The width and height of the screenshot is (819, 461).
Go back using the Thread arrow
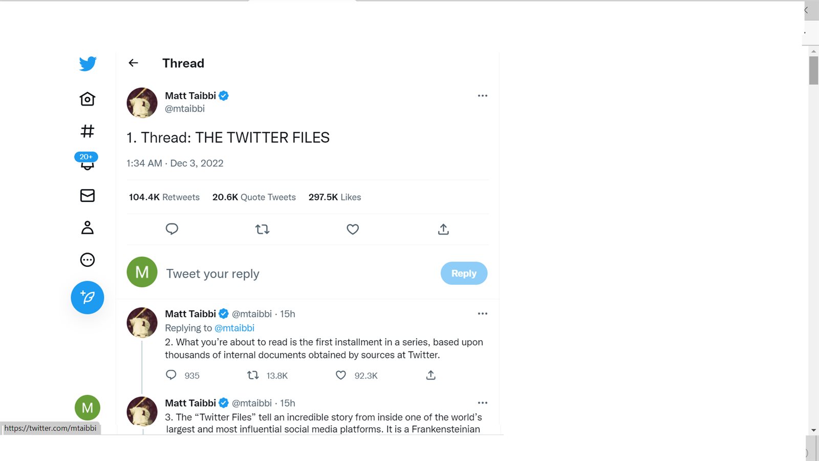click(134, 63)
